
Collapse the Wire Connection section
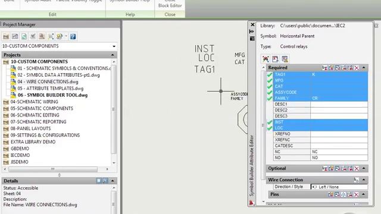pyautogui.click(x=364, y=180)
